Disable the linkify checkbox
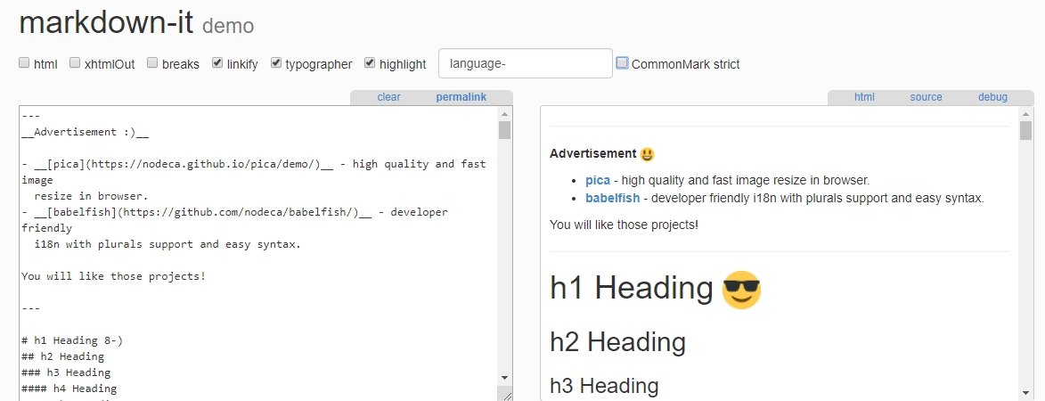Screen dimensions: 1045x401 point(217,63)
